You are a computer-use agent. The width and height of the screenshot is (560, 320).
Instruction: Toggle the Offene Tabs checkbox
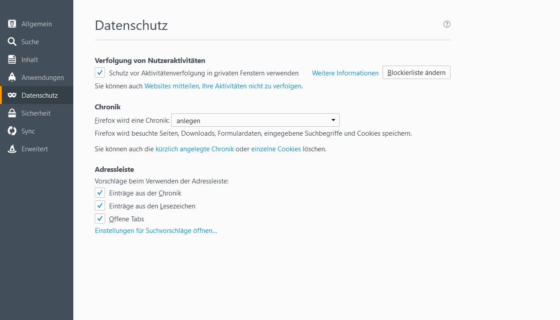100,219
